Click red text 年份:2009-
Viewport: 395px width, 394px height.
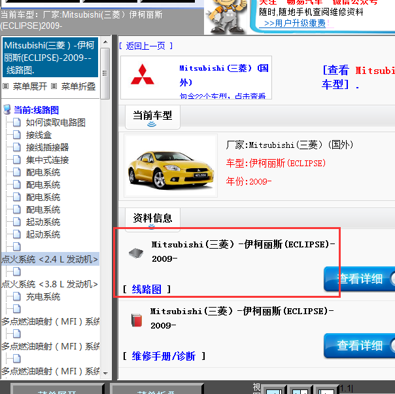pyautogui.click(x=249, y=181)
